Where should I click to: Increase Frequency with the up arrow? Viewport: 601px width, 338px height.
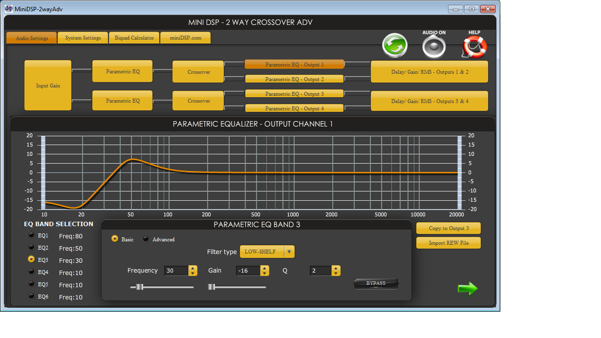coord(193,268)
